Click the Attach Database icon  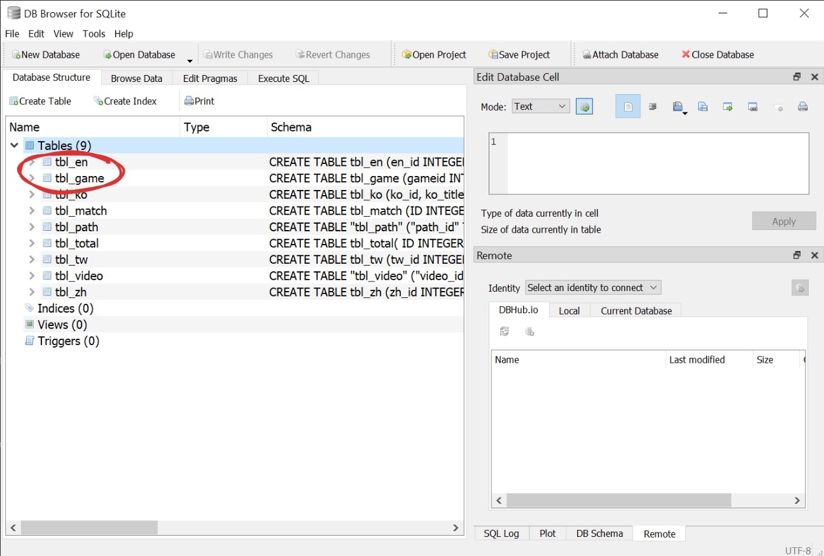coord(587,55)
